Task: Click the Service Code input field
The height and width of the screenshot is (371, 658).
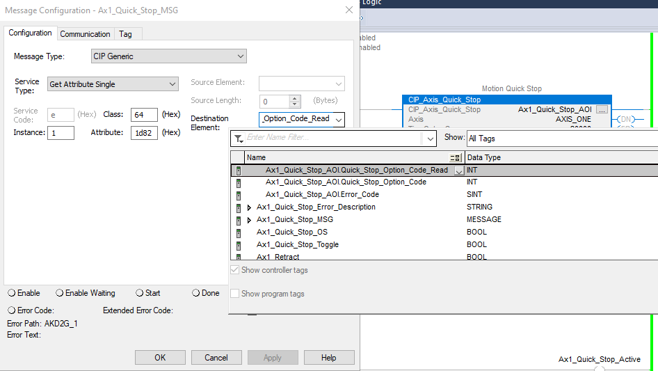Action: point(61,115)
